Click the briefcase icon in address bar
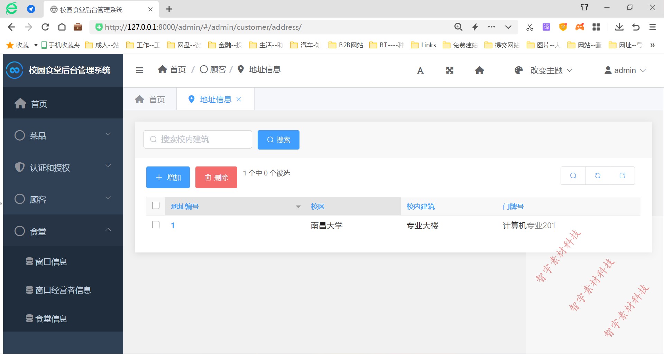Image resolution: width=664 pixels, height=354 pixels. point(78,27)
